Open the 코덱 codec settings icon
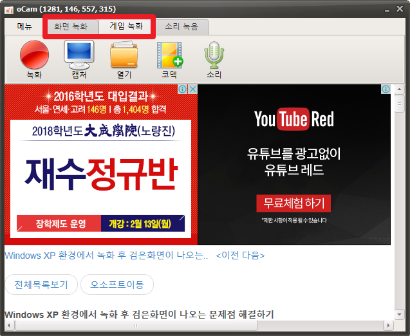410x336 pixels. [170, 59]
